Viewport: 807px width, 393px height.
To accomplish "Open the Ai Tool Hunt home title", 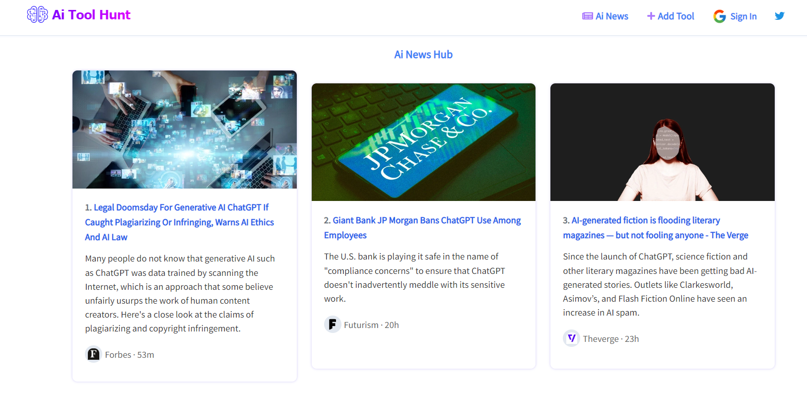I will tap(91, 15).
